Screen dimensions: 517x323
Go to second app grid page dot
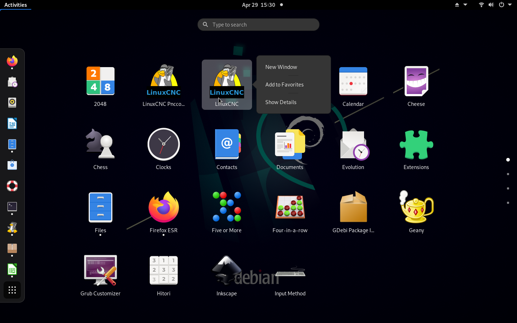pyautogui.click(x=508, y=174)
